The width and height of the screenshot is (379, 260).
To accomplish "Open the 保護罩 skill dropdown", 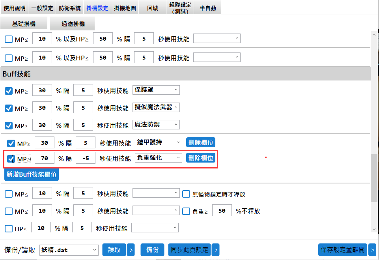I will coord(156,90).
